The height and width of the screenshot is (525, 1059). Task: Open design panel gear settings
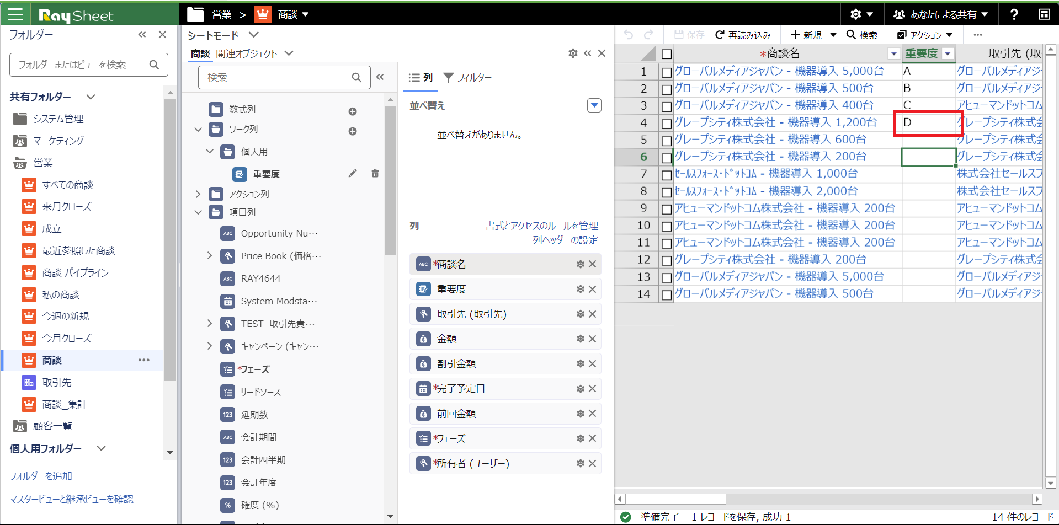[x=573, y=53]
